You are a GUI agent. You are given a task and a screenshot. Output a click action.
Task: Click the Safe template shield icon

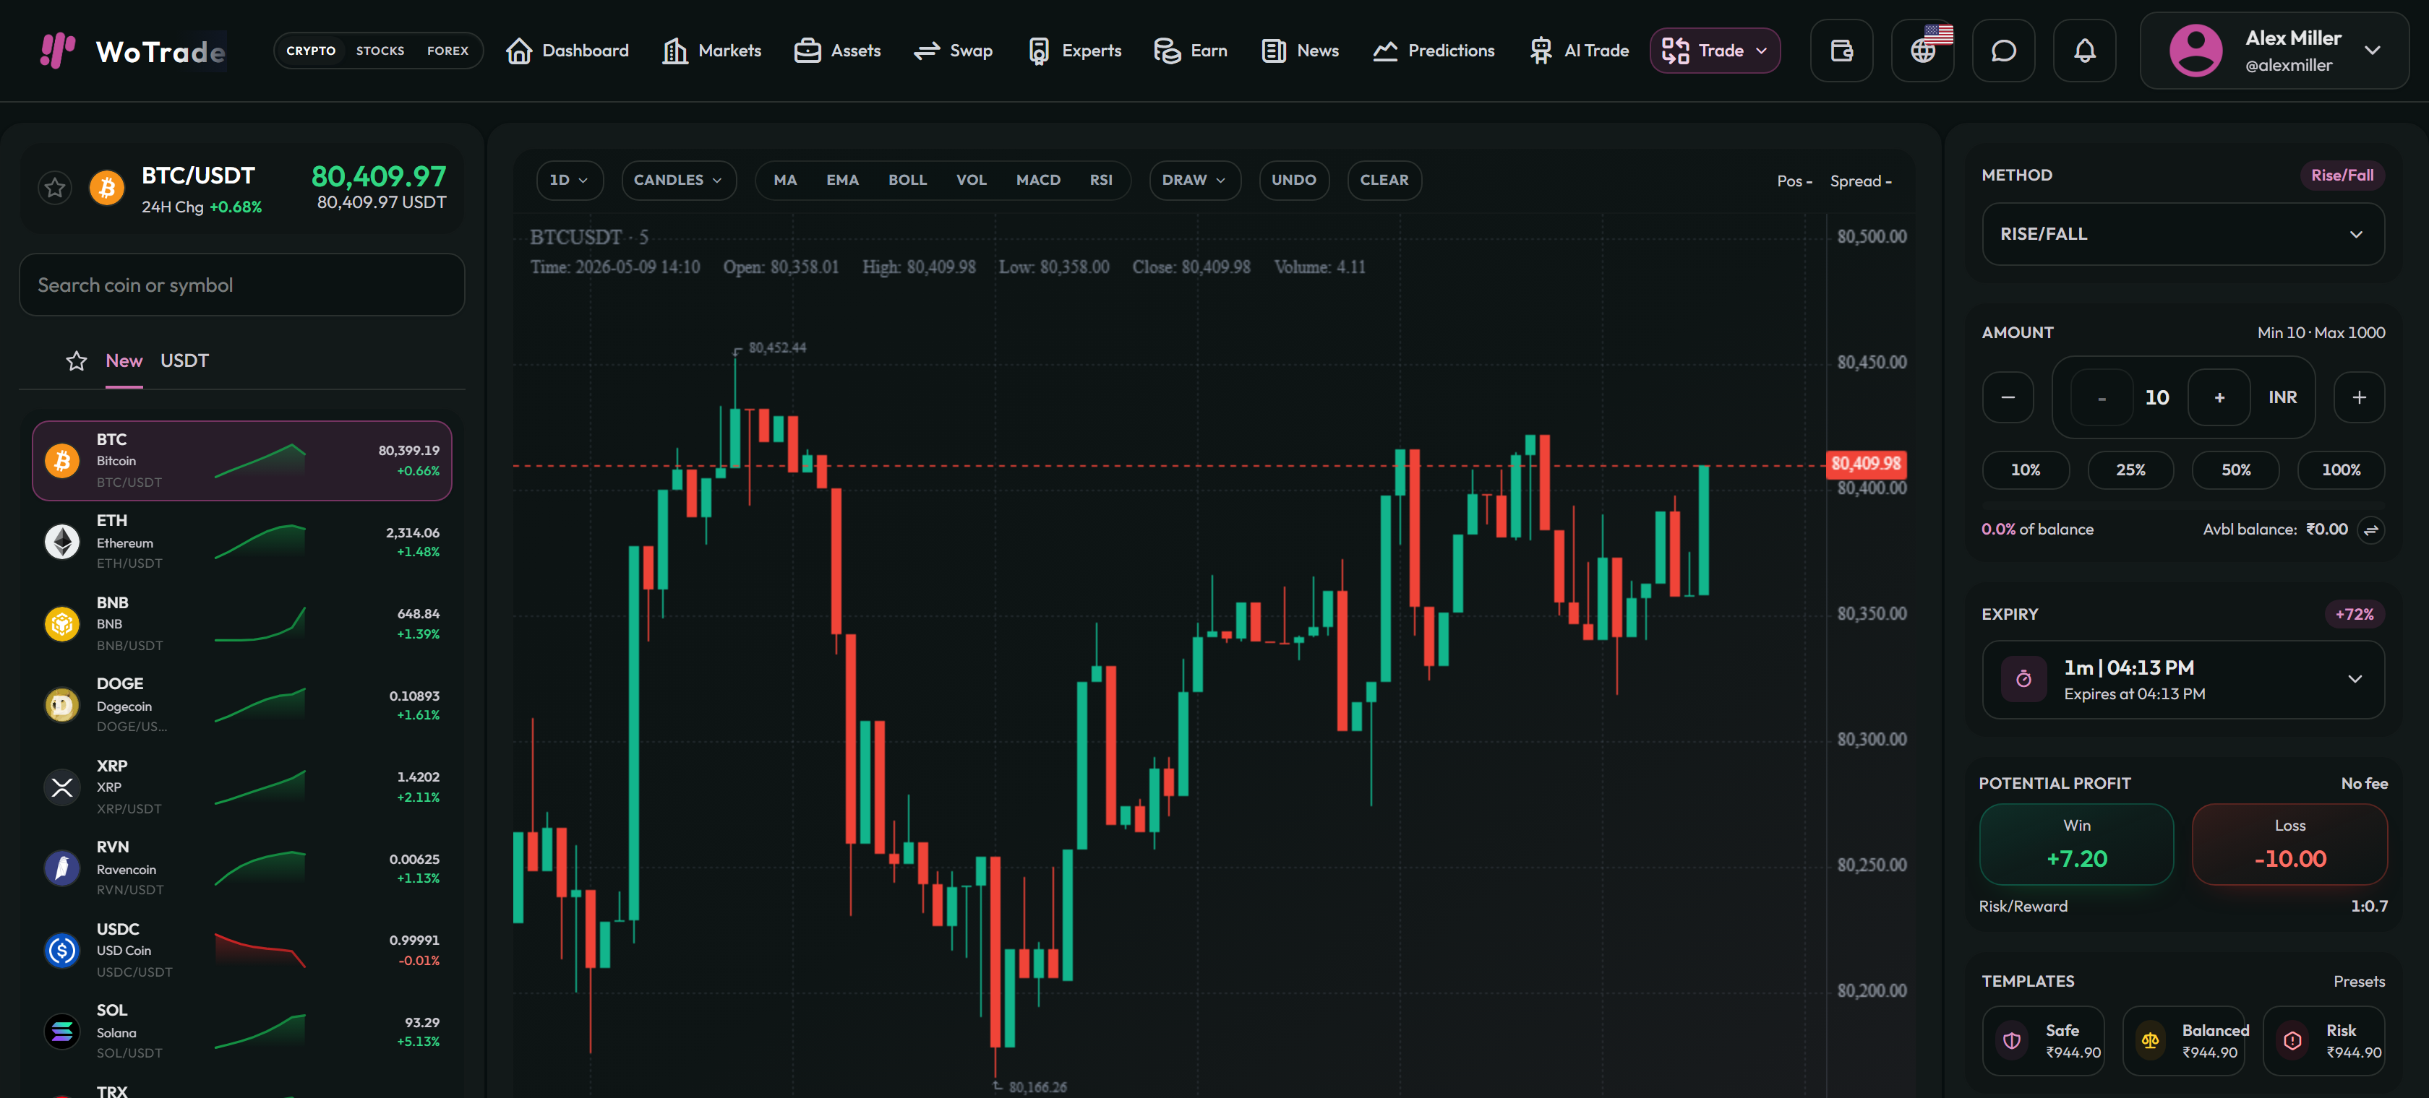(x=2012, y=1040)
